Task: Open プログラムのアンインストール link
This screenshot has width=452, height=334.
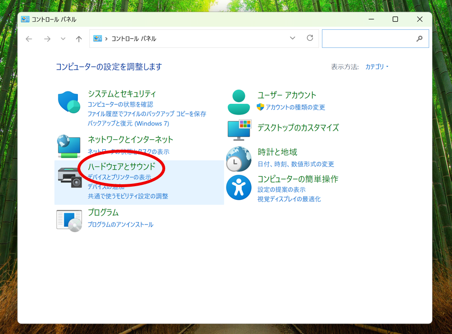Action: [x=121, y=225]
